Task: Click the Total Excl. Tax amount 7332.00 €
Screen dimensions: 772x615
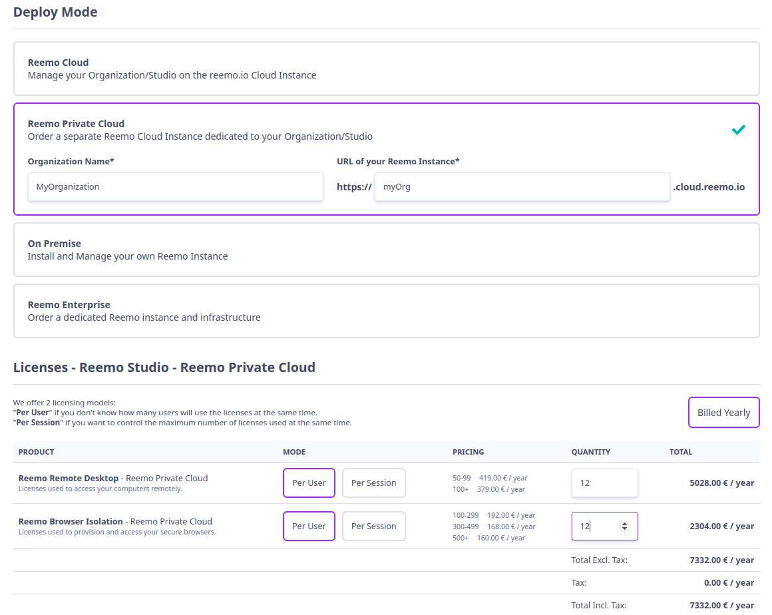Action: pyautogui.click(x=722, y=560)
